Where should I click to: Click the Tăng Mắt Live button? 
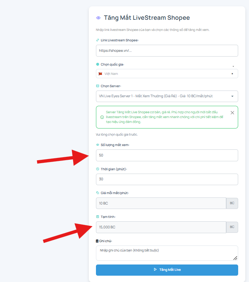(x=167, y=270)
